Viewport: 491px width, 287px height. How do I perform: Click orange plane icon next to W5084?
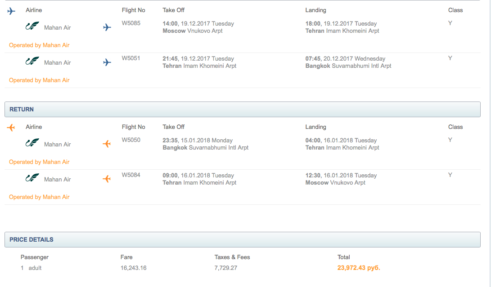[107, 179]
